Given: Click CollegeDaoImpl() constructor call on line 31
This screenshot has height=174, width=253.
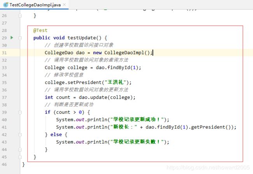Looking at the screenshot, I should pos(127,53).
